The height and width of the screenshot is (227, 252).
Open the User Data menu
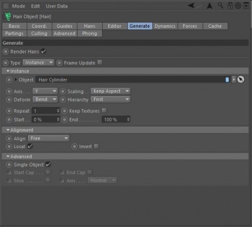(x=57, y=6)
